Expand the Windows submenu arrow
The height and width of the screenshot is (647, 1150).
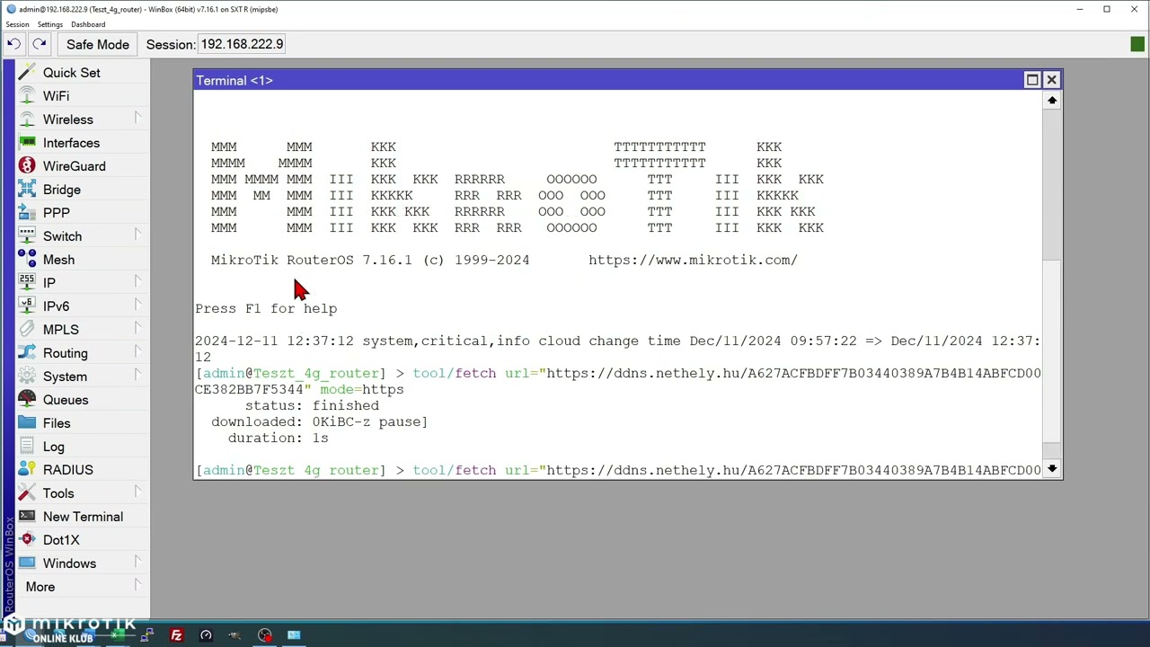click(x=137, y=563)
